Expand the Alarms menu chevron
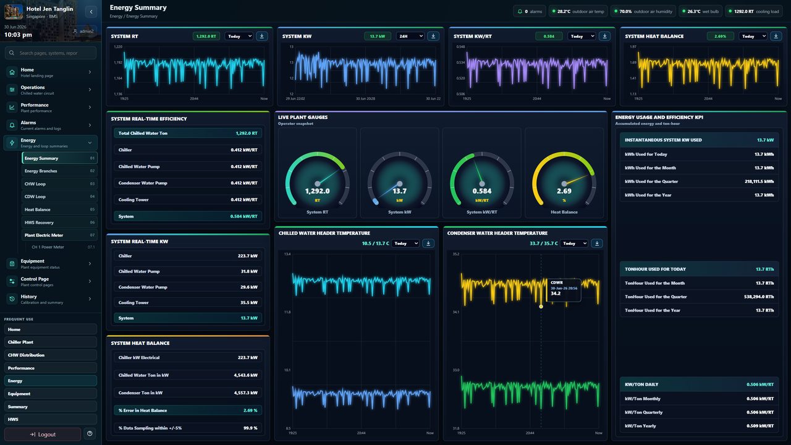The image size is (791, 445). click(90, 125)
